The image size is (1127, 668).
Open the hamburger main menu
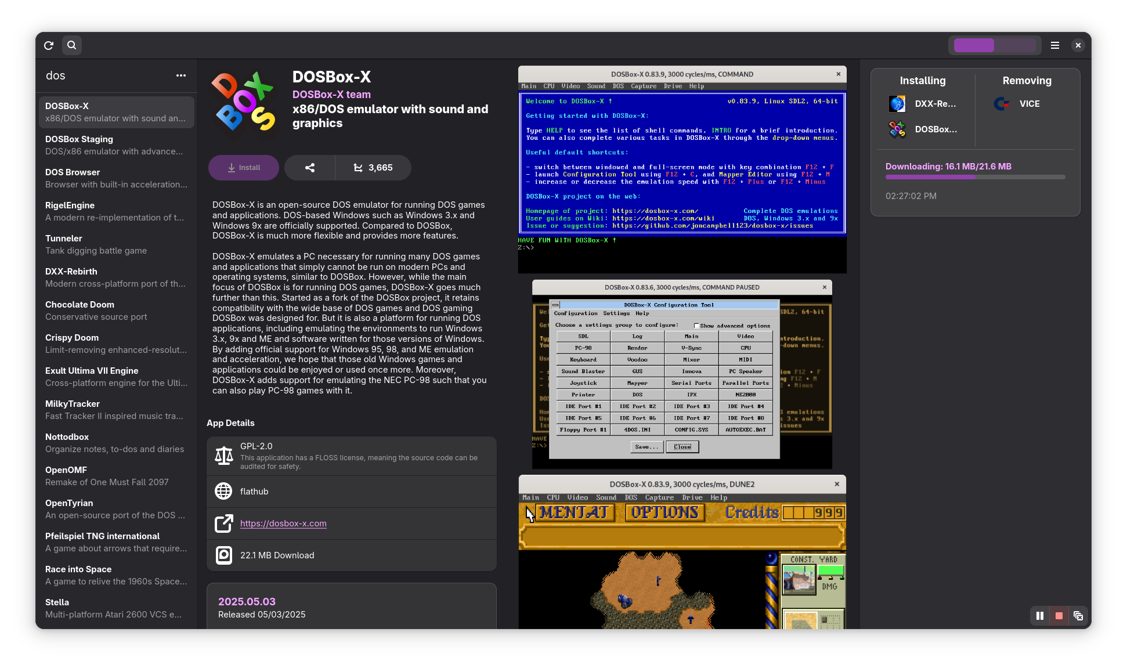pyautogui.click(x=1055, y=45)
